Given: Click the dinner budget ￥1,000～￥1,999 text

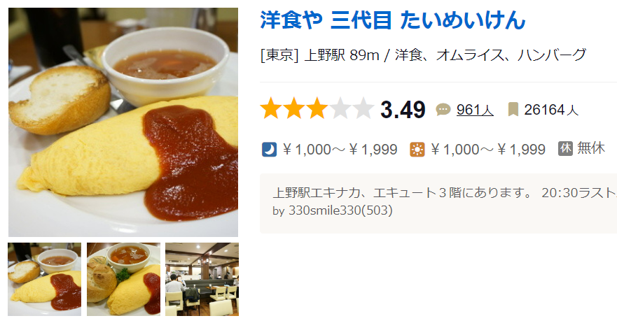Looking at the screenshot, I should 340,150.
